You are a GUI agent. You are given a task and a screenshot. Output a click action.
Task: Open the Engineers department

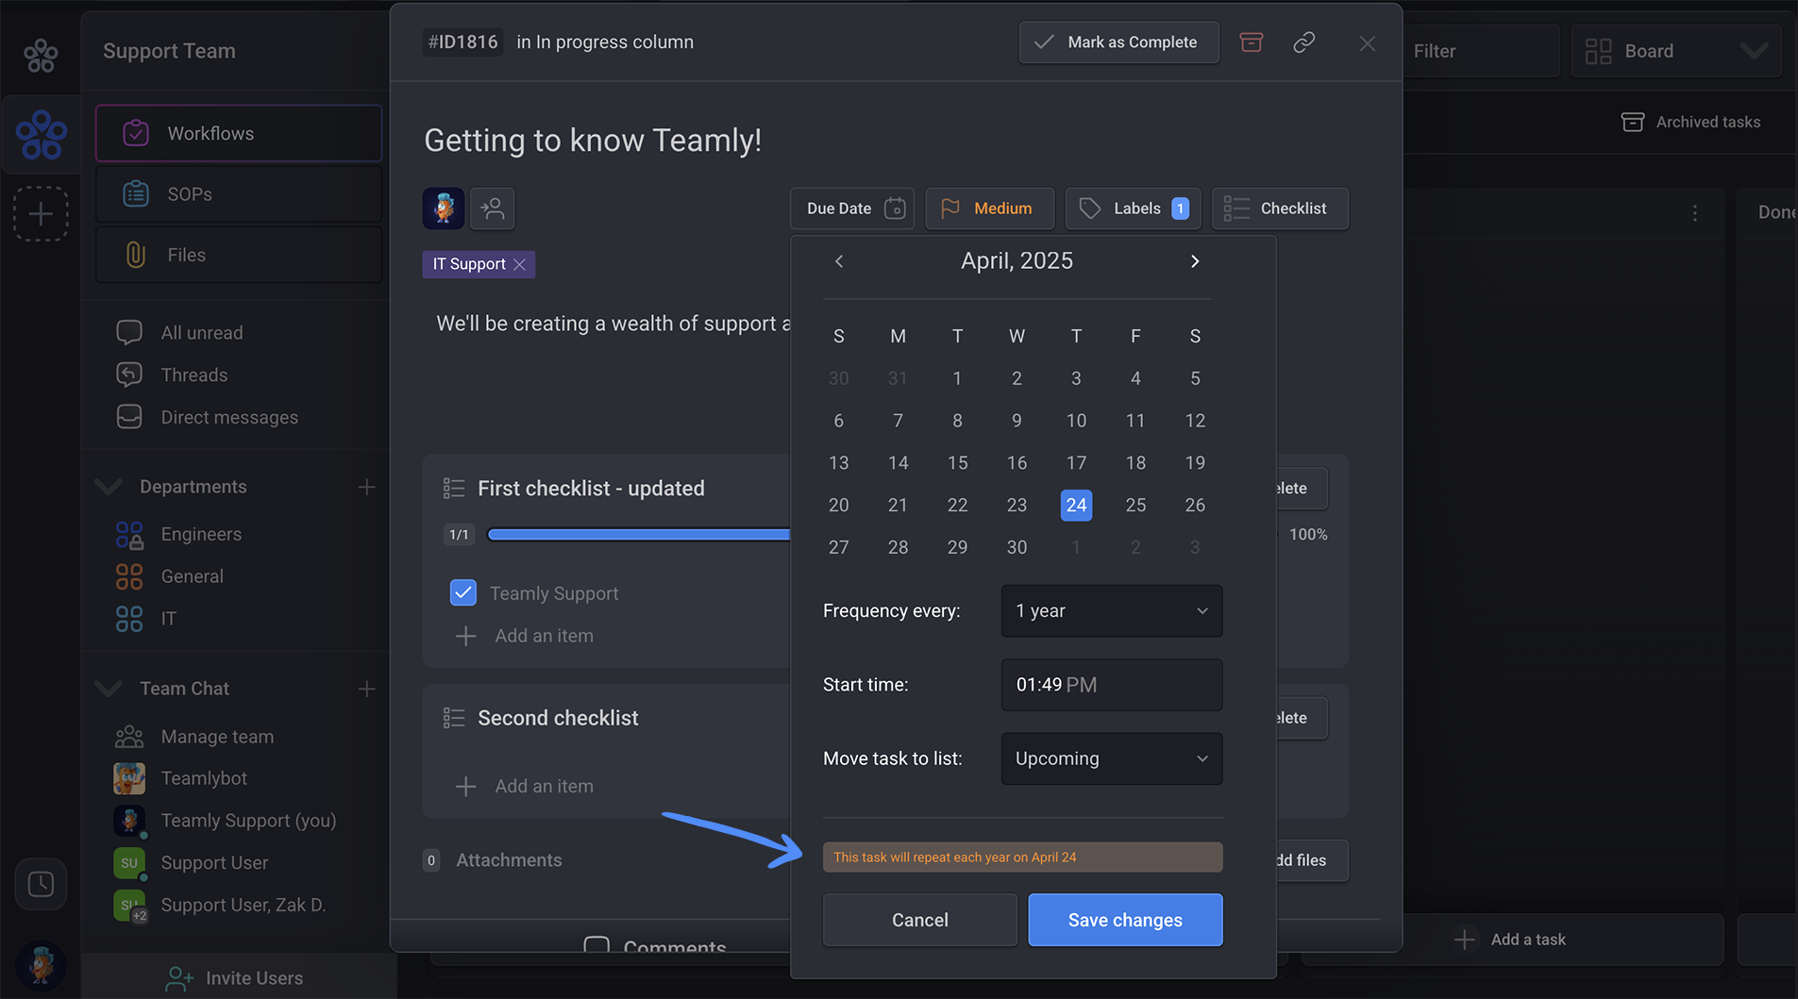pyautogui.click(x=200, y=534)
